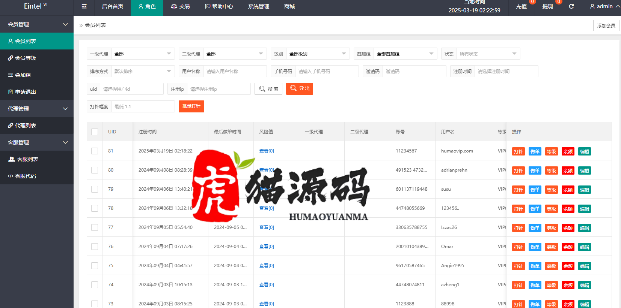Check the row checkbox for UID 81
621x308 pixels.
coord(95,151)
